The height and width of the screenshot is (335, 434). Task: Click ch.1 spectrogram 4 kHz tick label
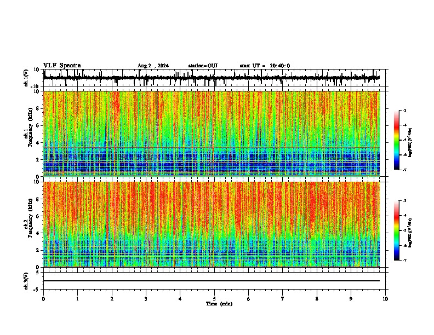[x=38, y=143]
